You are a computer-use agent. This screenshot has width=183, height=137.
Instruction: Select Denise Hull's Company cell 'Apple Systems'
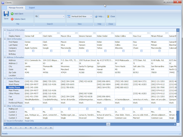(x=33, y=48)
